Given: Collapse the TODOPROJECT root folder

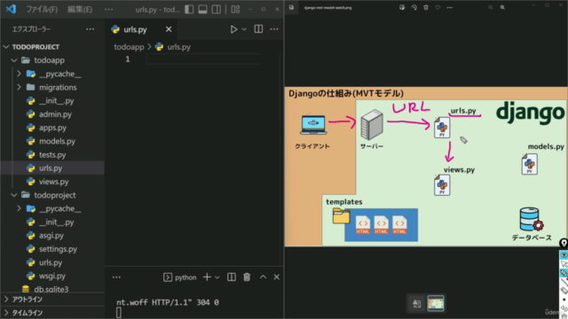Looking at the screenshot, I should (6, 47).
